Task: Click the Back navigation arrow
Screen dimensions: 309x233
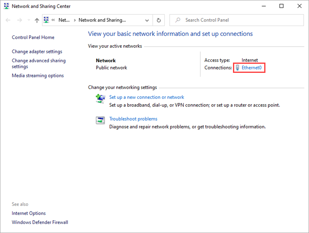Action: click(8, 20)
